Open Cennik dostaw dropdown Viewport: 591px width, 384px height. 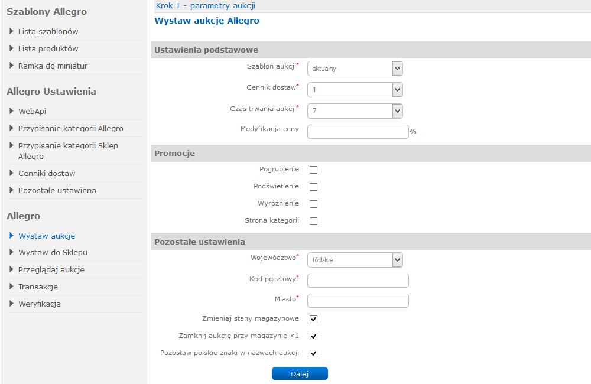(x=355, y=90)
